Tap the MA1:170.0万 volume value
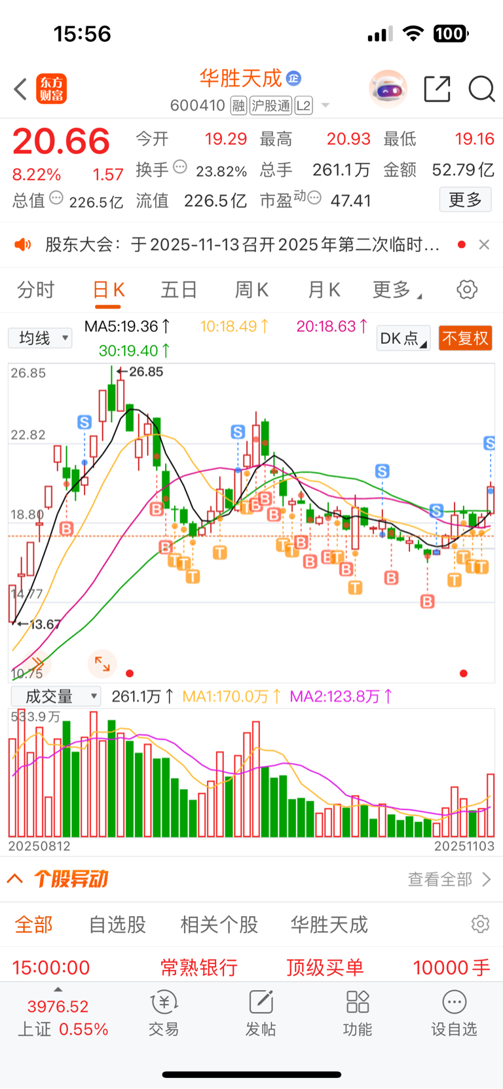 [x=231, y=696]
